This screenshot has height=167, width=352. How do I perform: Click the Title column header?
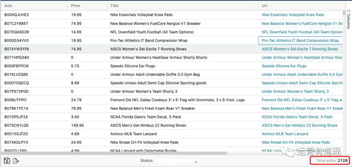[x=114, y=6]
